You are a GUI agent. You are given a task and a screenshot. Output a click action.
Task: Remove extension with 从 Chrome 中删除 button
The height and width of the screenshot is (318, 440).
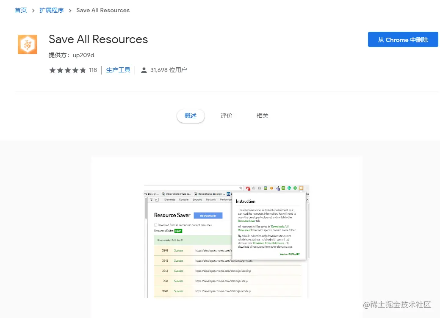point(403,39)
